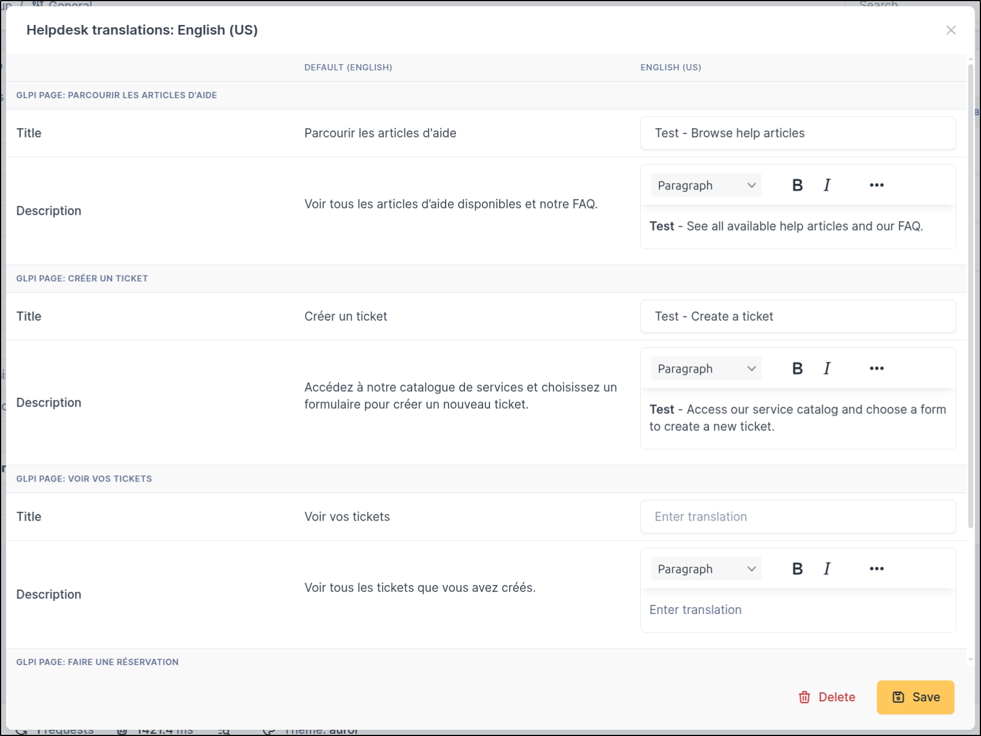The image size is (981, 736).
Task: Toggle Bold in Créer un ticket description editor
Action: click(x=797, y=369)
